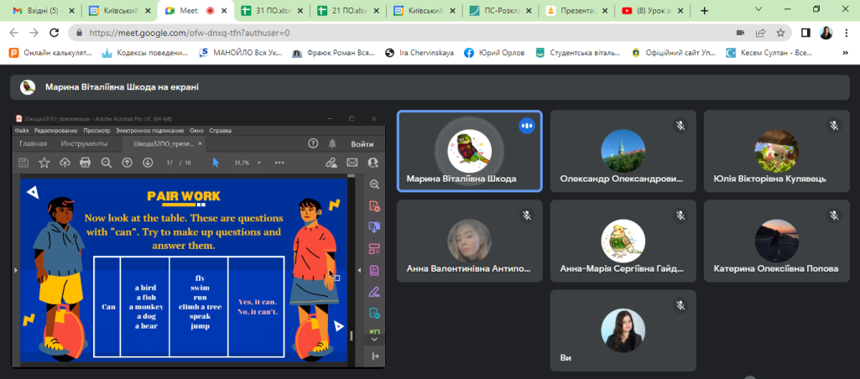Bookmark this page with the star icon
This screenshot has height=379, width=860.
tap(780, 33)
